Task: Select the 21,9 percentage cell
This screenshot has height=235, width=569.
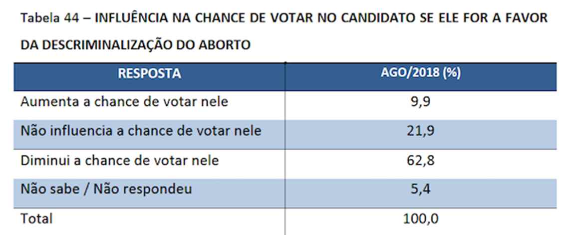Action: click(x=420, y=132)
